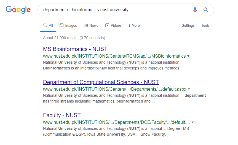Viewport: 238px width, 145px height.
Task: Click the microphone voice search icon
Action: point(195,10)
